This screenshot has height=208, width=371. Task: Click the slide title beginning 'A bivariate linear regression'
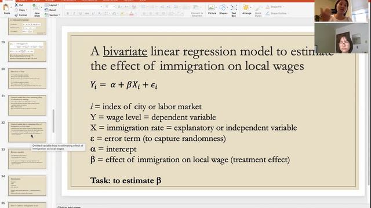[x=212, y=58]
